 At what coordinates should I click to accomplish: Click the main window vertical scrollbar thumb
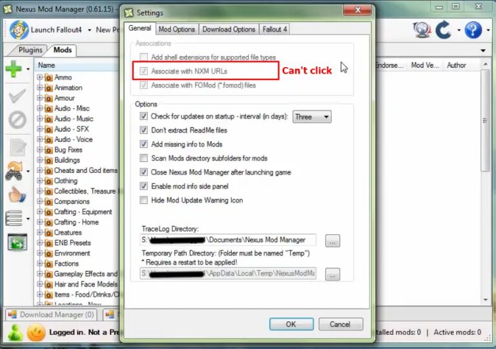[485, 121]
